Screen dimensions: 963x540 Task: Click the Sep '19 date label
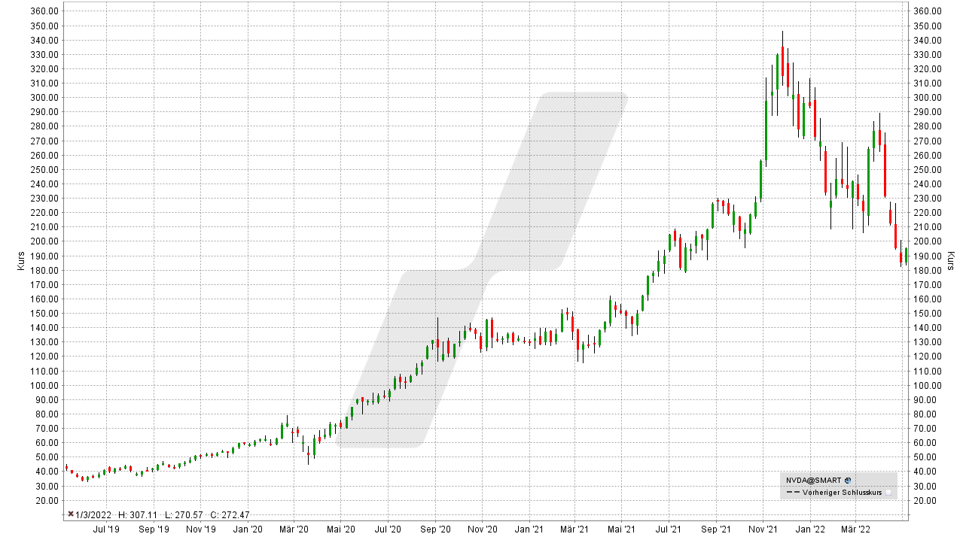(x=154, y=529)
